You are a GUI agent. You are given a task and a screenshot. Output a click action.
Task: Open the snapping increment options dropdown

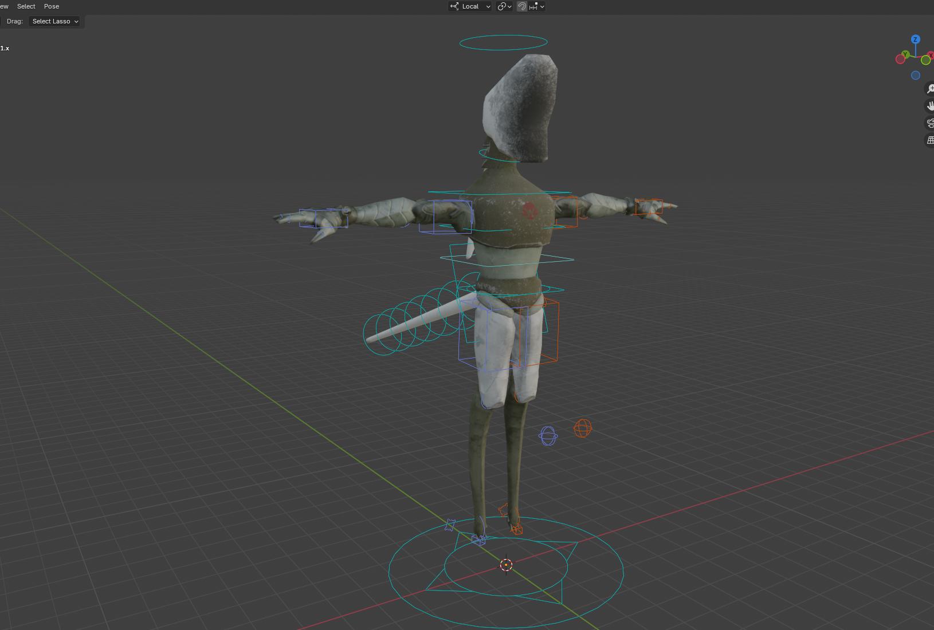coord(537,6)
